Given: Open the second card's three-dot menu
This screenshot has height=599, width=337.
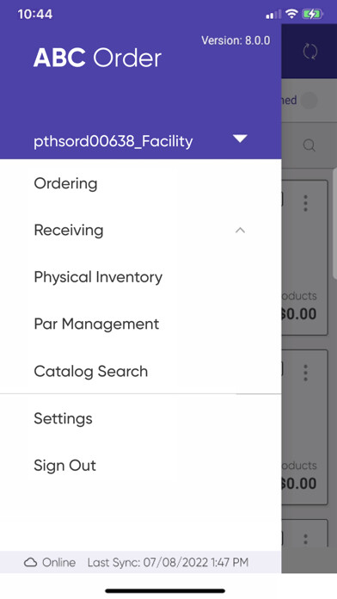Looking at the screenshot, I should pyautogui.click(x=305, y=373).
